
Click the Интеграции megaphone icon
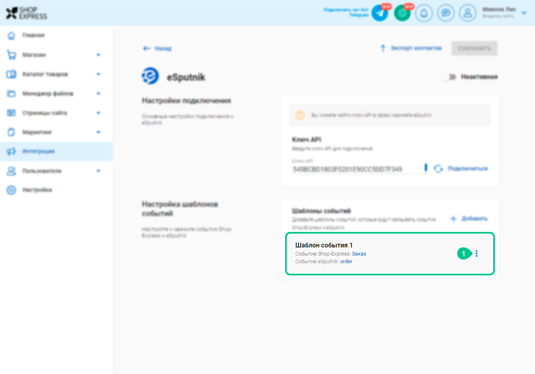(x=11, y=152)
